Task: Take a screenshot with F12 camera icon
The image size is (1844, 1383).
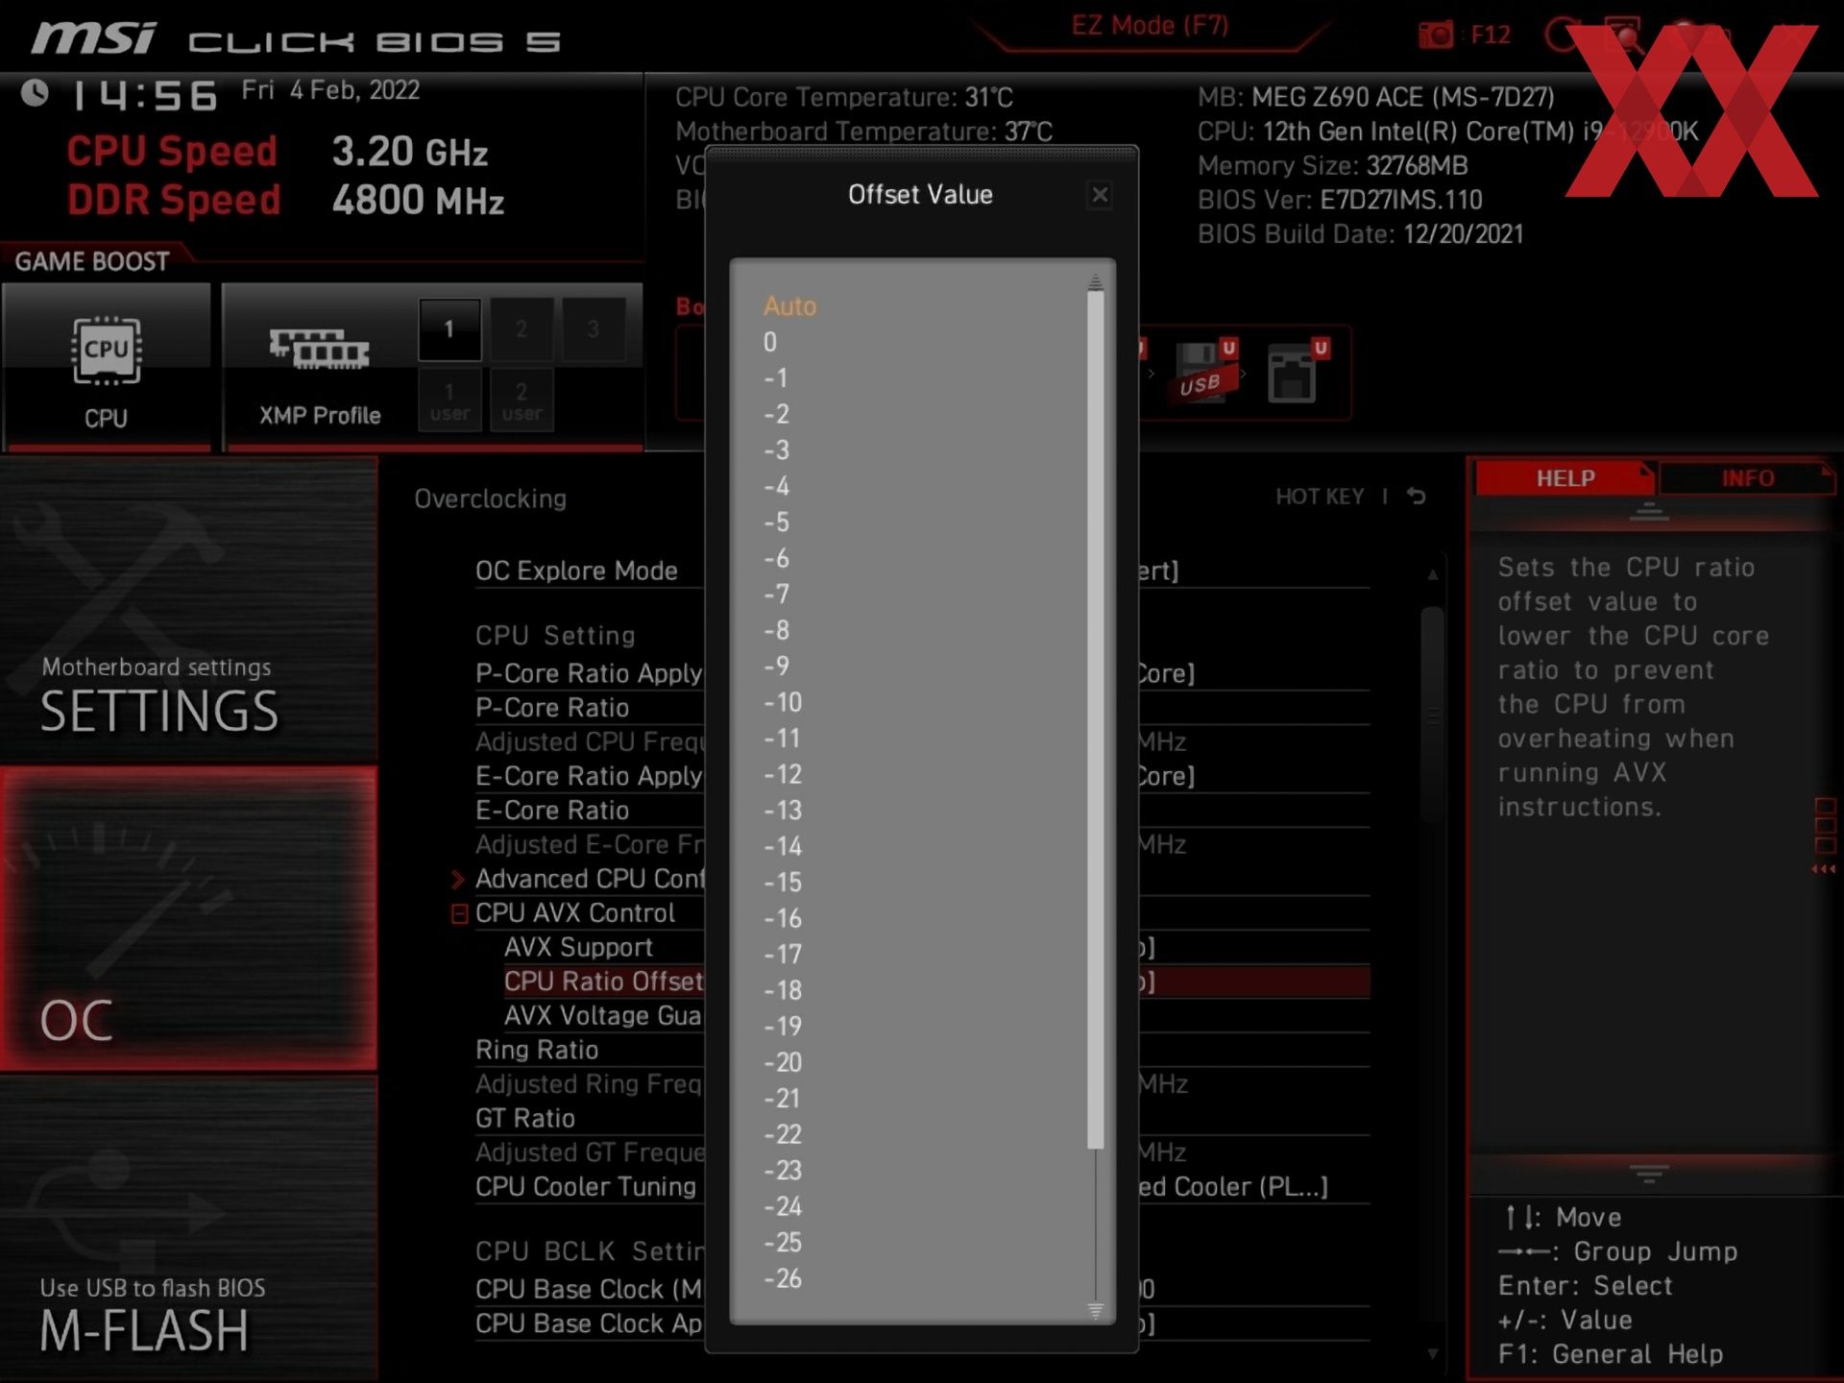Action: tap(1436, 36)
